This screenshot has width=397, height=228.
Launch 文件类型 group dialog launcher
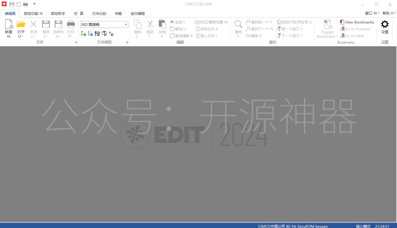coord(127,43)
